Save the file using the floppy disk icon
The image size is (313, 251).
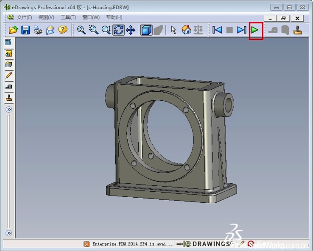point(25,30)
